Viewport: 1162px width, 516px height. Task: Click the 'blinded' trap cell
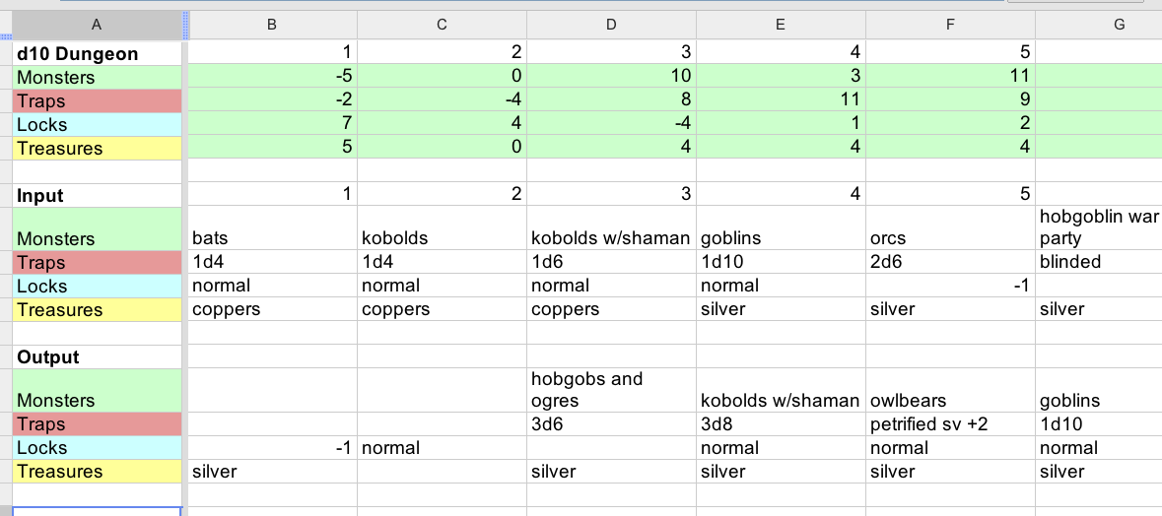click(1099, 263)
